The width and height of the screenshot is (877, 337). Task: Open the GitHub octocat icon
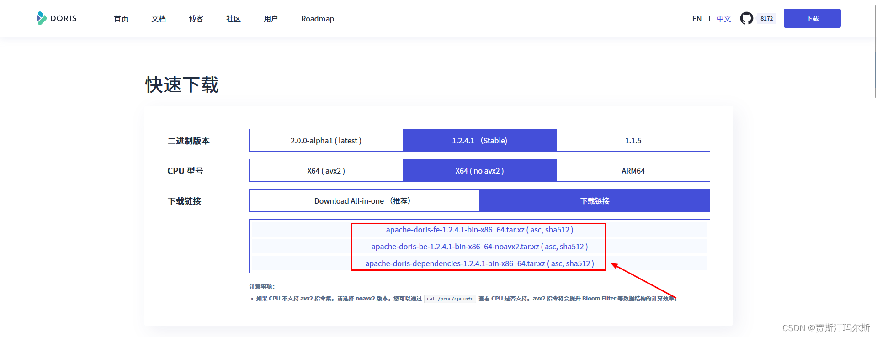[x=746, y=18]
